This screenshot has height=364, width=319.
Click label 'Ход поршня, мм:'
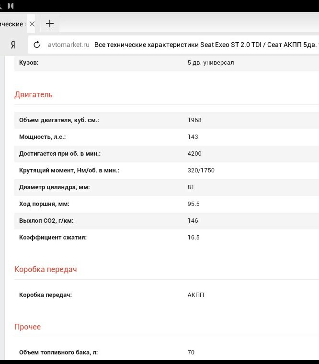click(44, 204)
